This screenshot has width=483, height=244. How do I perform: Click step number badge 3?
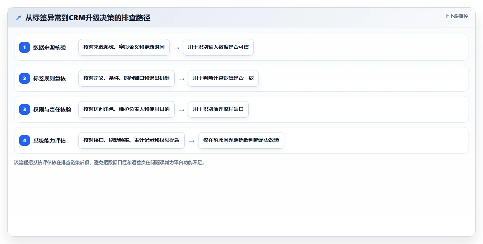pos(25,109)
